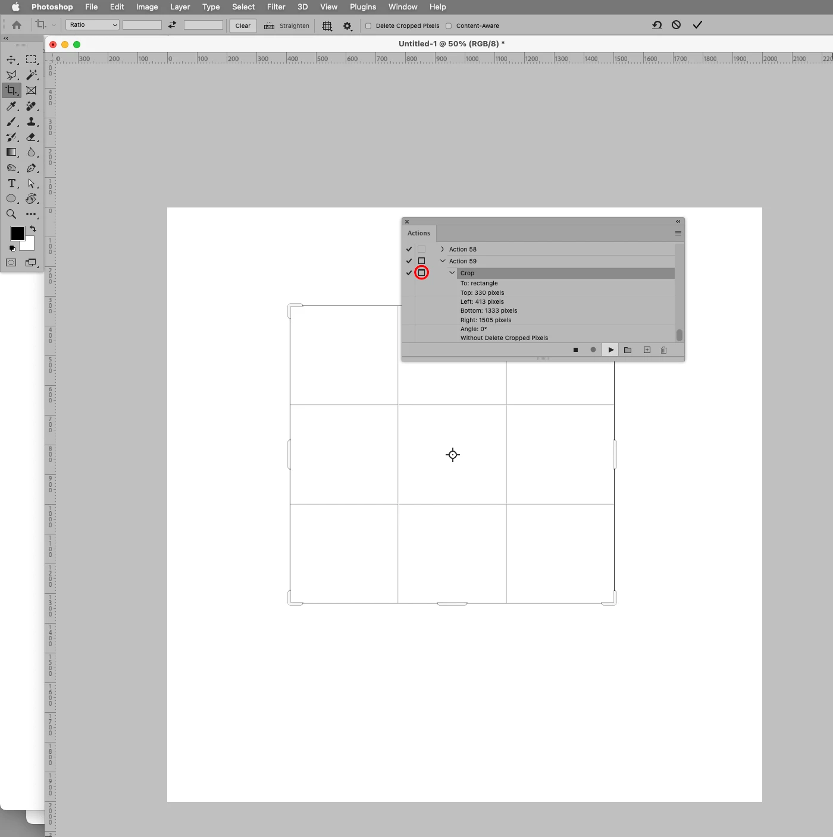Image resolution: width=833 pixels, height=837 pixels.
Task: Open the Photoshop application menu
Action: tap(52, 7)
